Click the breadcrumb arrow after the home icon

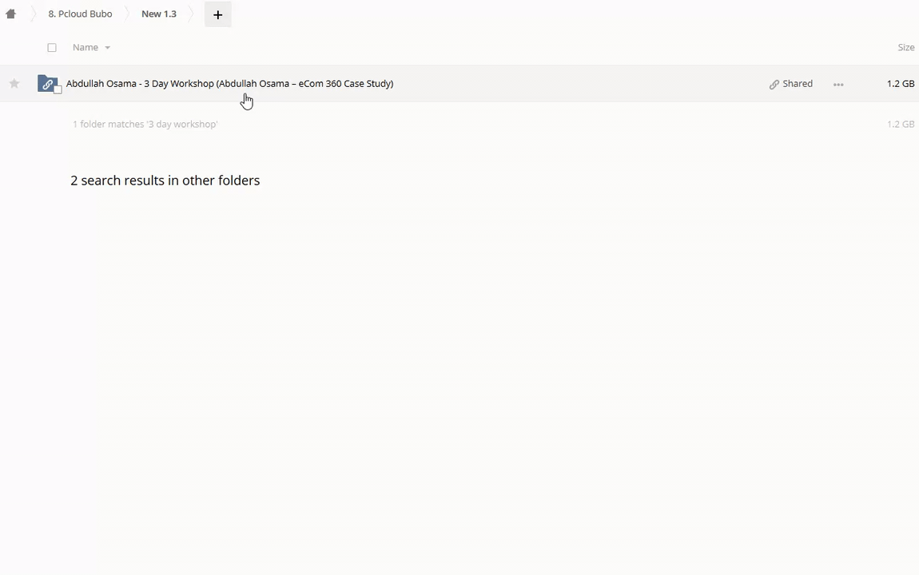[x=34, y=14]
